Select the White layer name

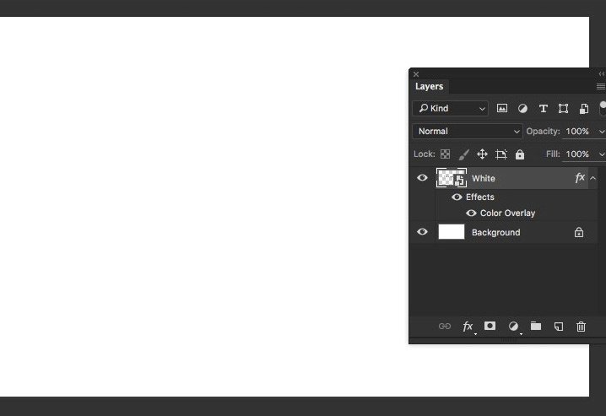click(483, 178)
